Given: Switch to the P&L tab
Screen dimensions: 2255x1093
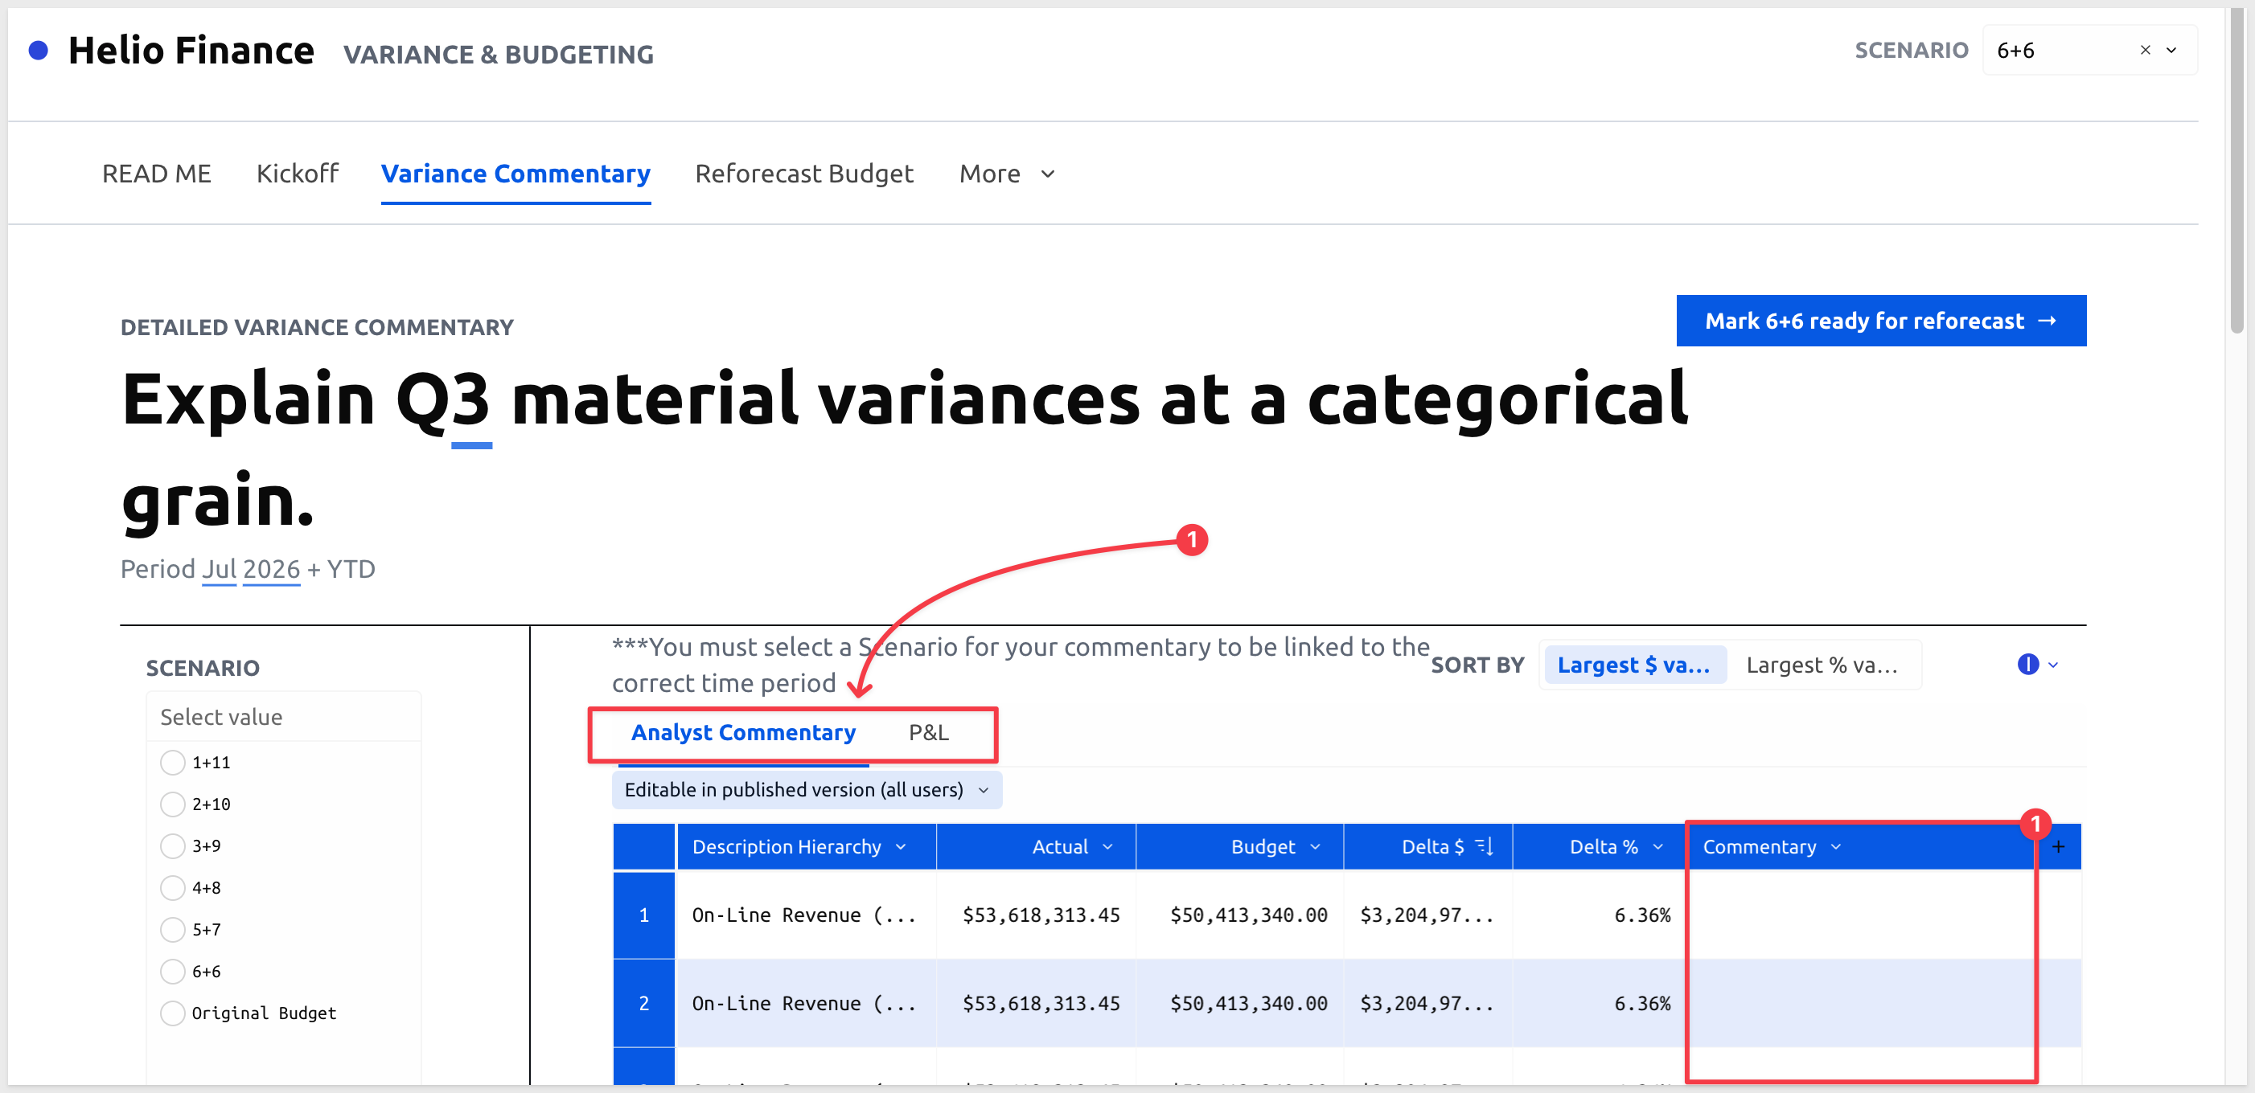Looking at the screenshot, I should click(x=928, y=732).
